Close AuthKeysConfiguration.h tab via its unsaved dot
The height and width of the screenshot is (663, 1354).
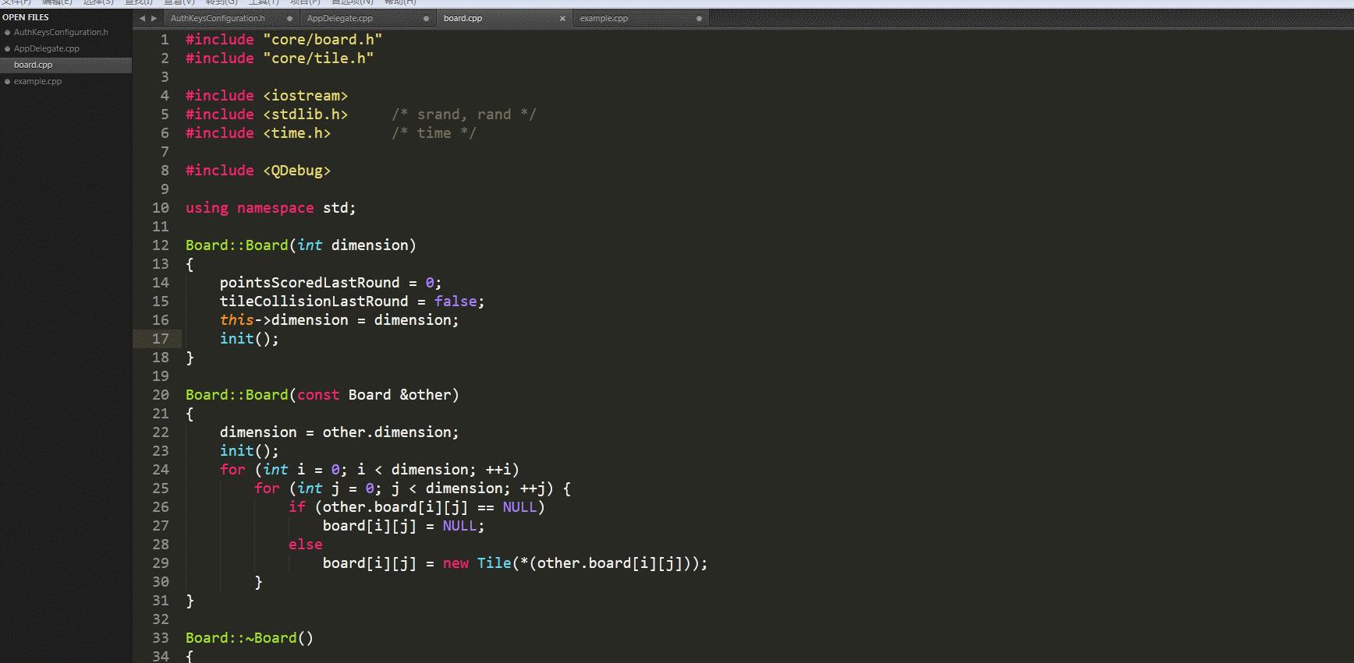tap(289, 18)
